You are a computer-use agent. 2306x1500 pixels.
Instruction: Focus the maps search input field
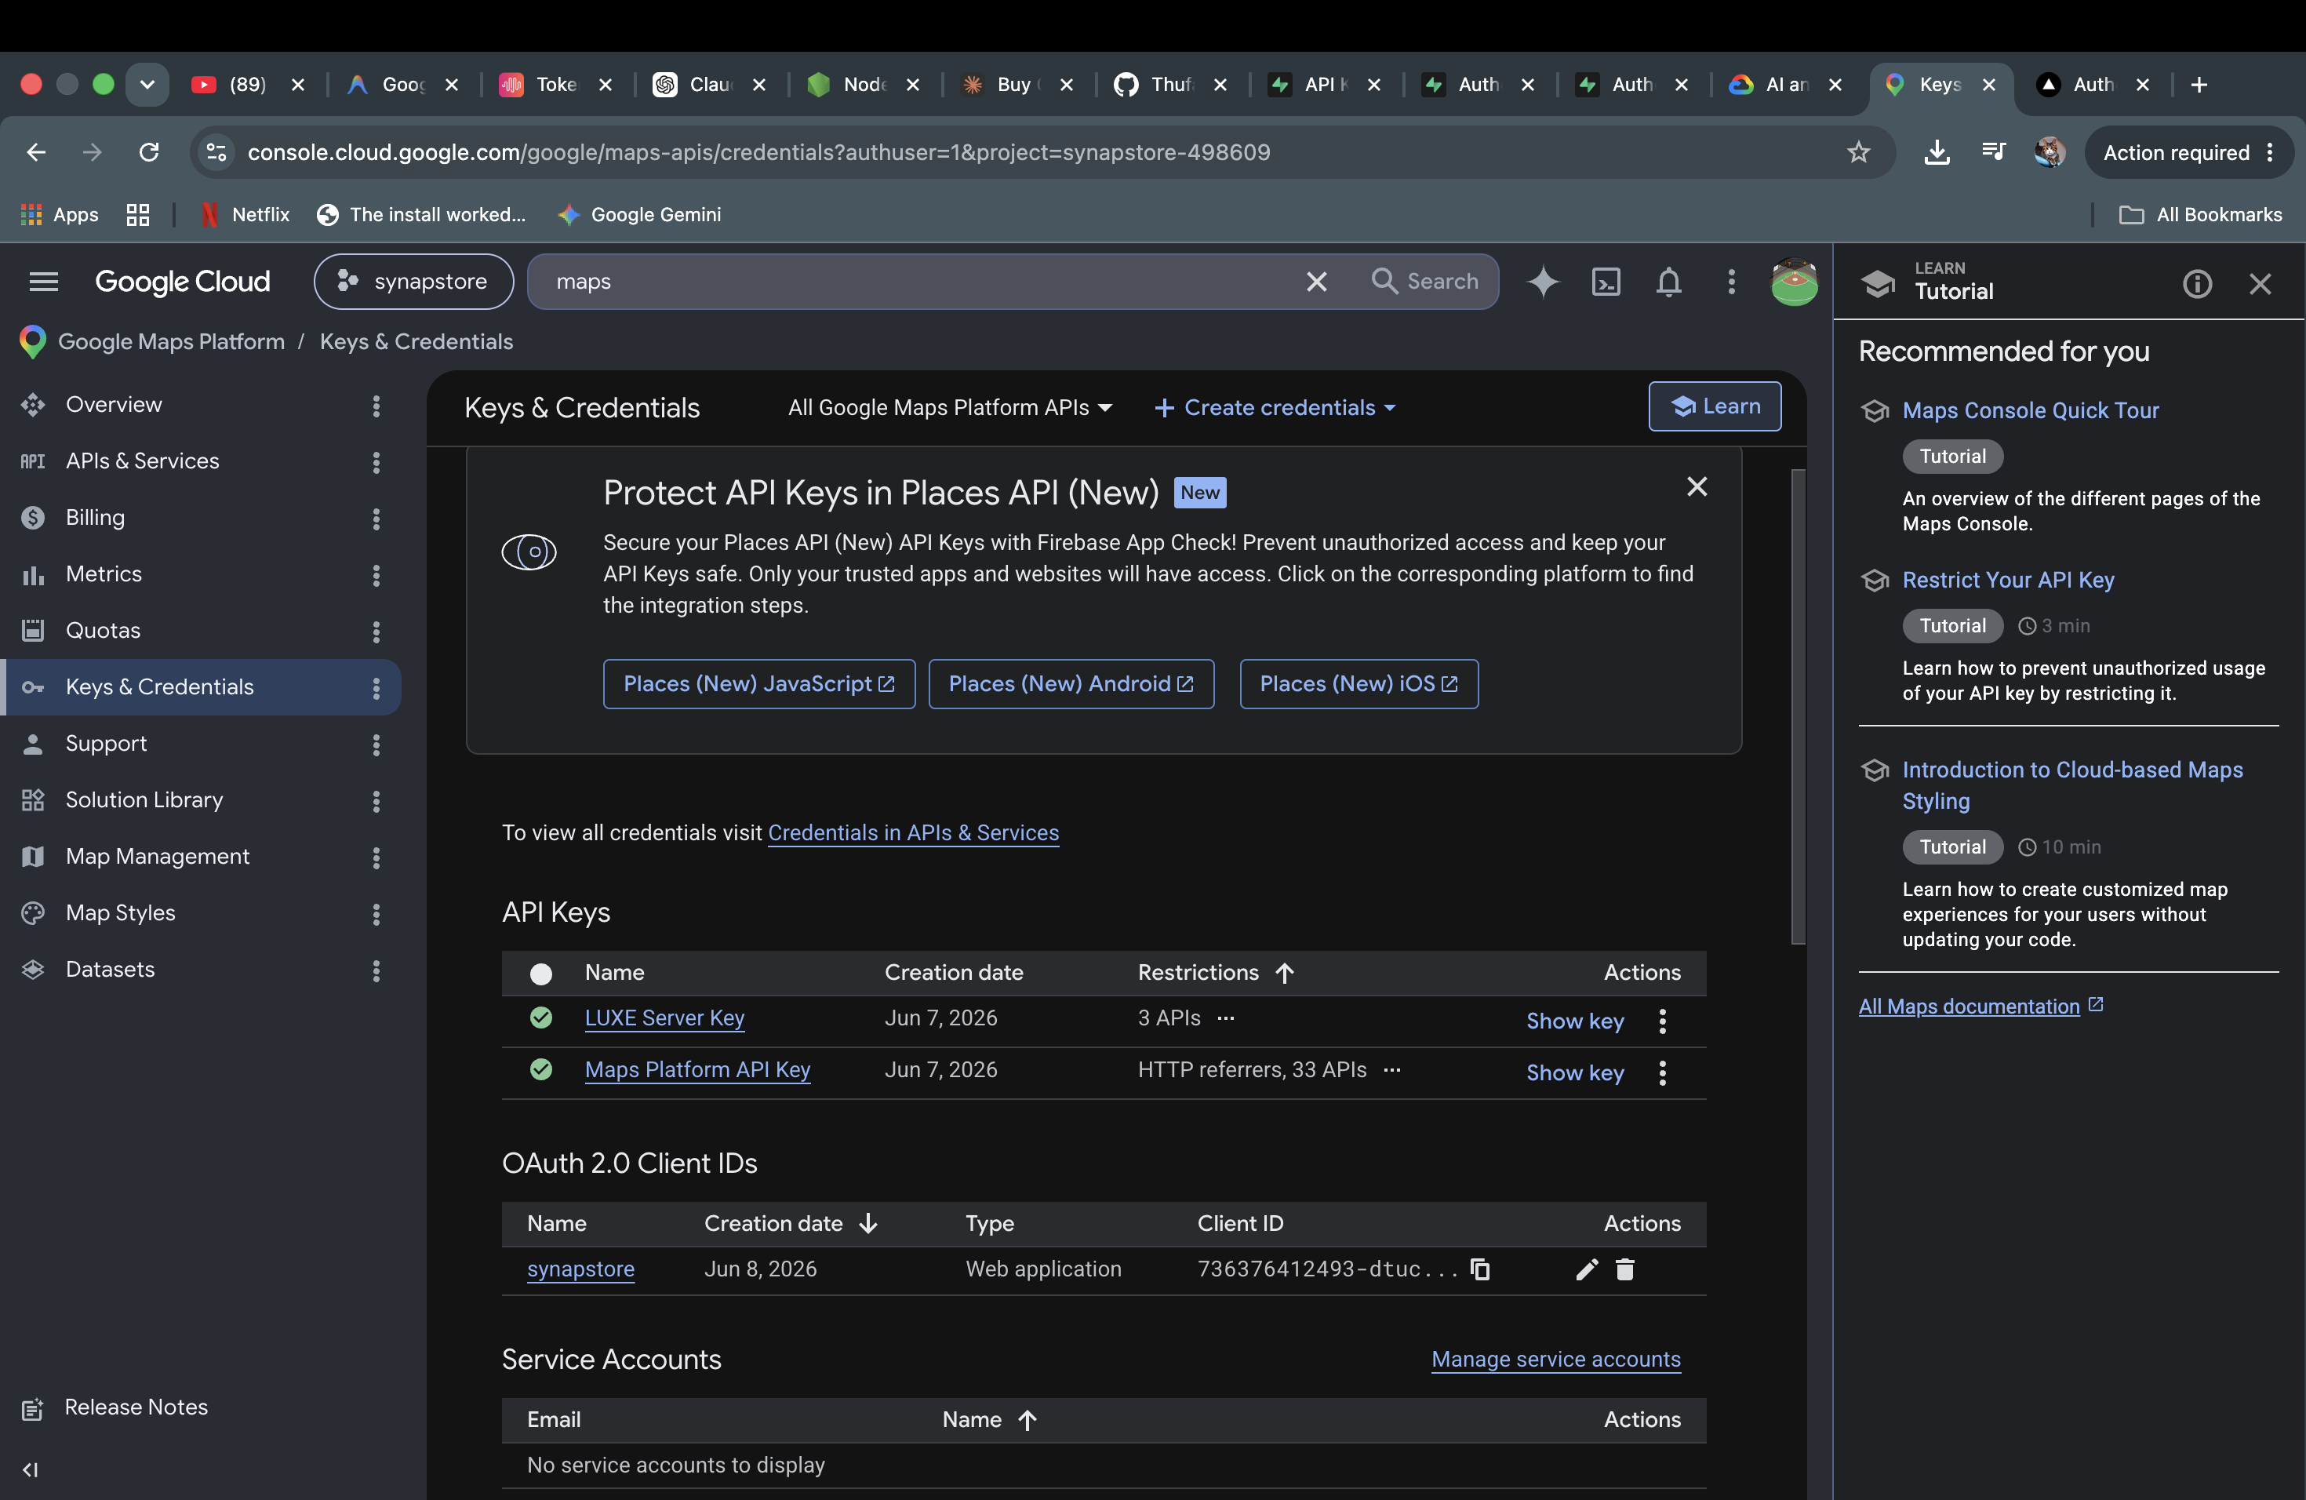[921, 282]
